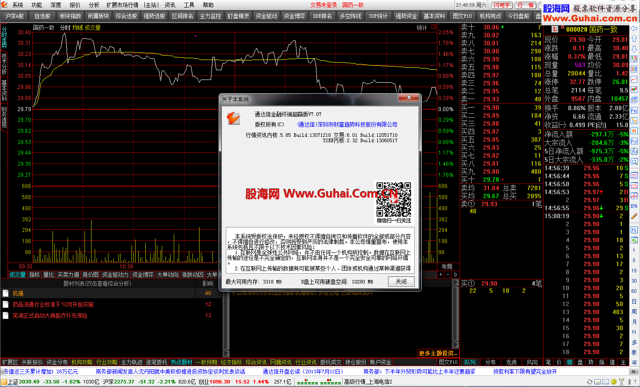Open the F10 company info sidebar icon
This screenshot has width=640, height=387.
pyautogui.click(x=634, y=110)
